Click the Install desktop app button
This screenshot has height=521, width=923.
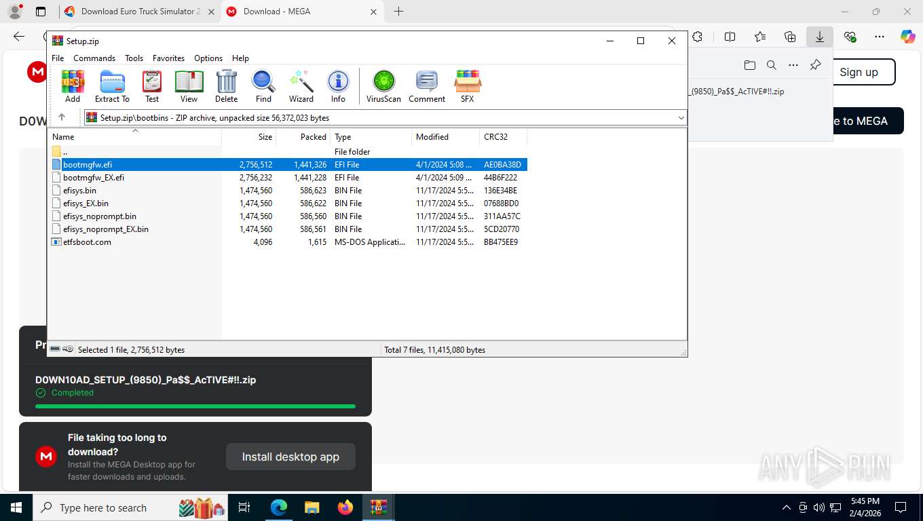pyautogui.click(x=290, y=457)
